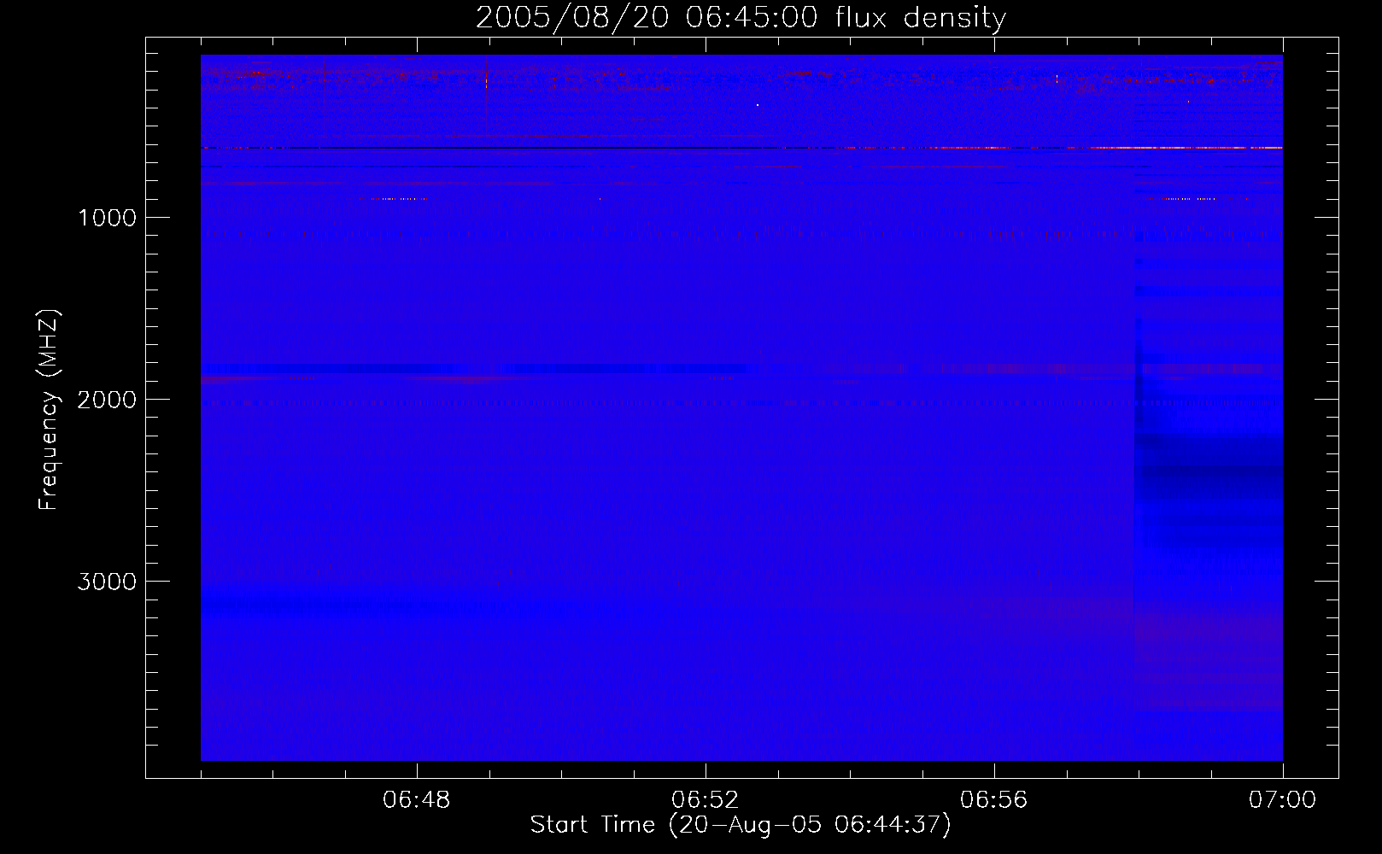
Task: Click the plot title '2005/08/20 06:45:00 flux density'
Action: (x=741, y=17)
